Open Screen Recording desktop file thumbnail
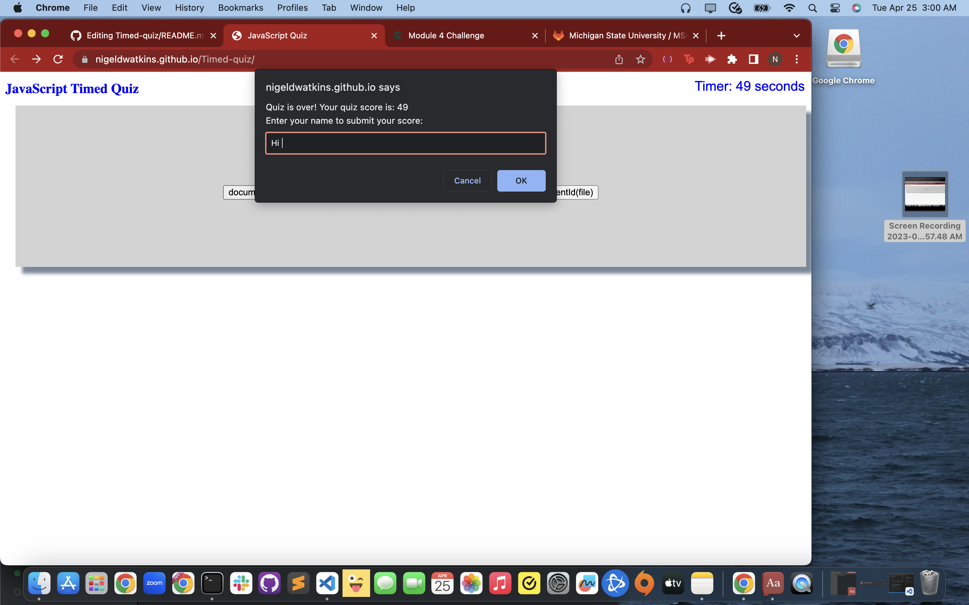This screenshot has height=605, width=969. click(925, 194)
